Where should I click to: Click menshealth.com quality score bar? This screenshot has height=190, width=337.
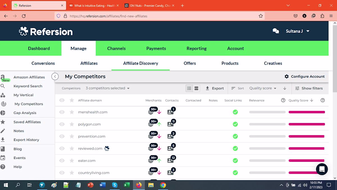point(307,112)
